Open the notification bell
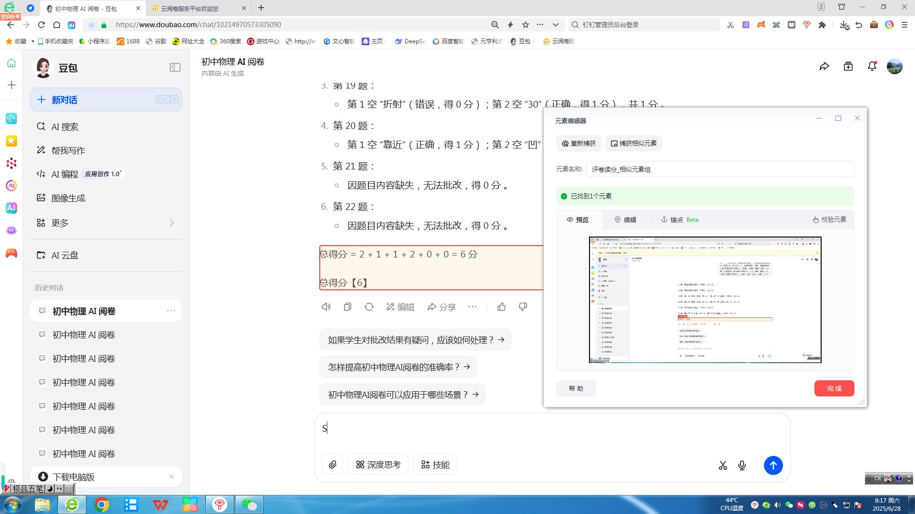The width and height of the screenshot is (915, 514). point(872,67)
